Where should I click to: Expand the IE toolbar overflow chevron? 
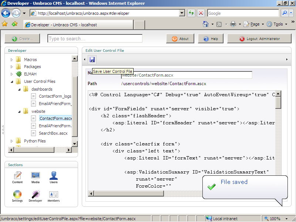293,21
